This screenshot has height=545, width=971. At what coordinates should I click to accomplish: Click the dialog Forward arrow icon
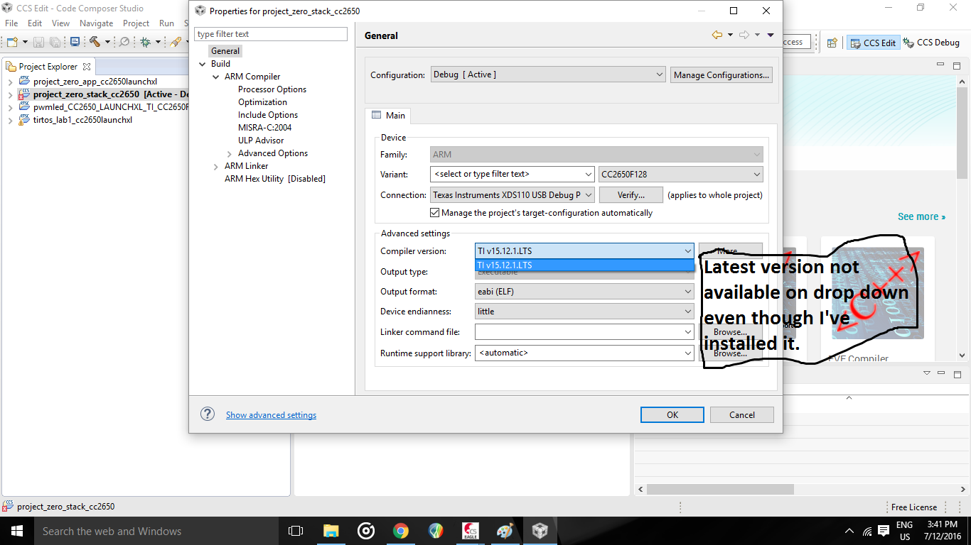(x=744, y=35)
